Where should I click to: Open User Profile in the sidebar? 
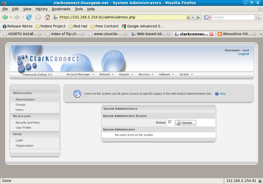pos(23,128)
